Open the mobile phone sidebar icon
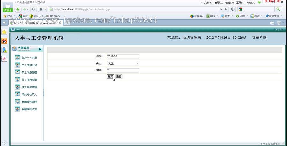This screenshot has height=146, width=287. click(4, 50)
